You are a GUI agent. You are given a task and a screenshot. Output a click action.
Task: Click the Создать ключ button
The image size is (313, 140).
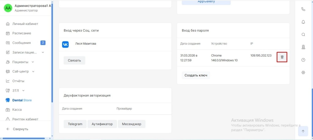pyautogui.click(x=196, y=75)
